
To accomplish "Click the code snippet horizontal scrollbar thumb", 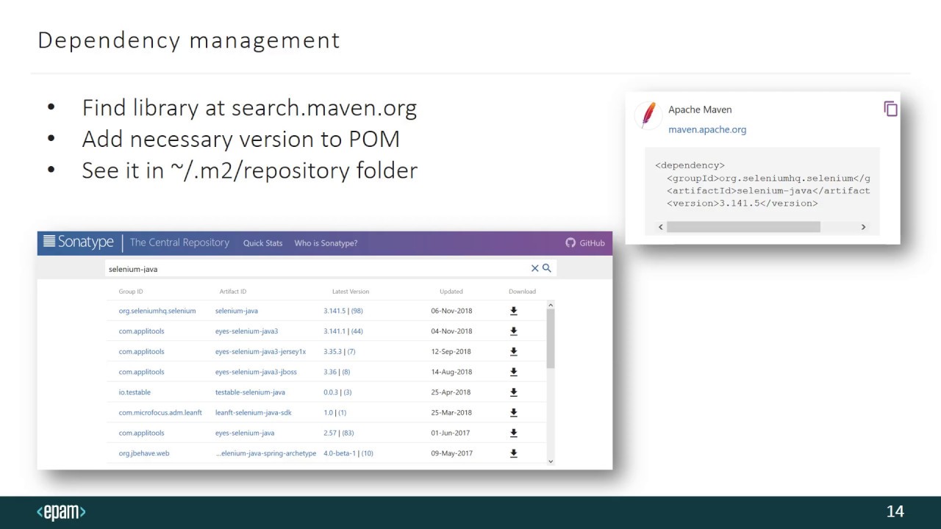I will tap(743, 227).
